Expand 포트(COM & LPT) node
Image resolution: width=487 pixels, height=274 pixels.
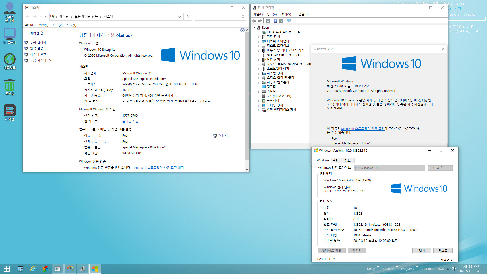point(258,96)
